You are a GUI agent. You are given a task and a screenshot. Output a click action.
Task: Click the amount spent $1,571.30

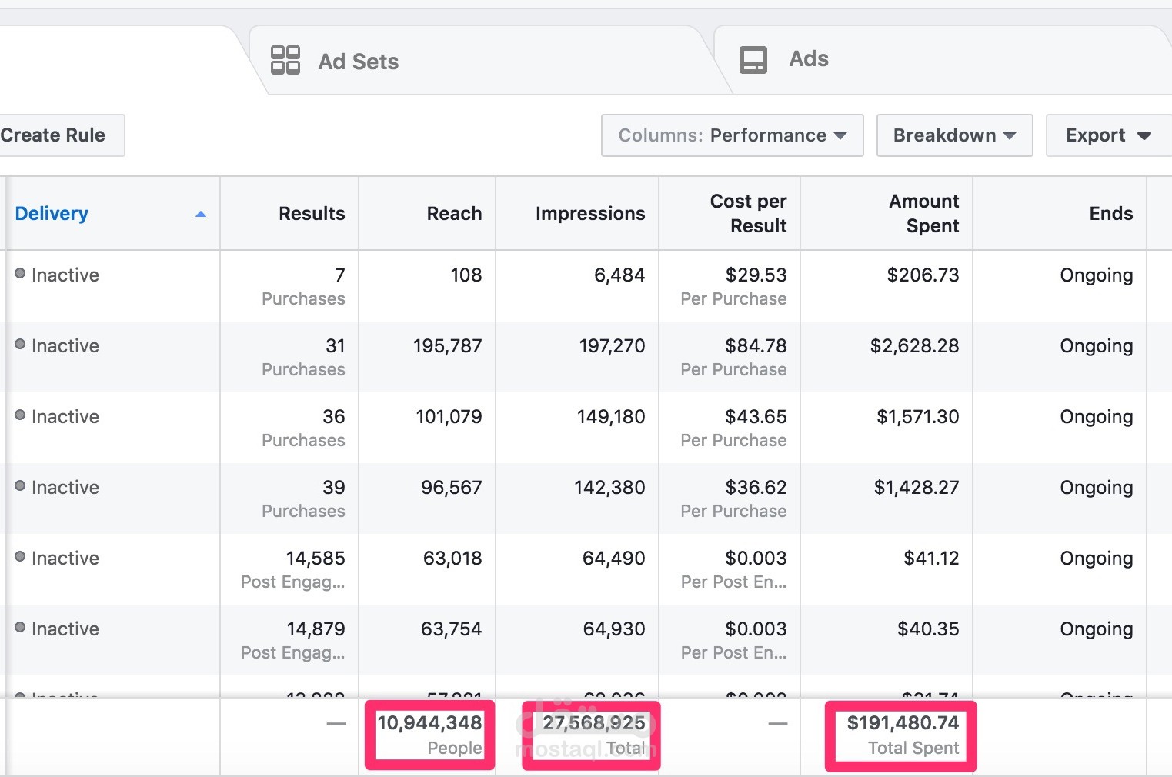click(x=918, y=417)
